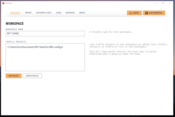
Task: Click the 'This will show useful contract' text
Action: pyautogui.click(x=123, y=53)
